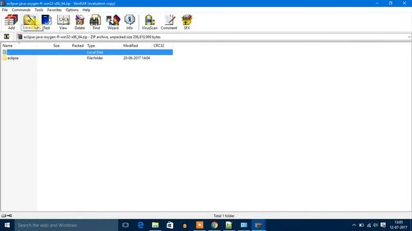This screenshot has height=231, width=412.
Task: Select the parent '..' Local Disk row
Action: pos(87,52)
